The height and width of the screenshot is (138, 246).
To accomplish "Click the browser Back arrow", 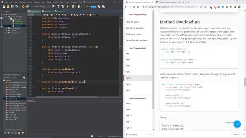I will pyautogui.click(x=126, y=7).
